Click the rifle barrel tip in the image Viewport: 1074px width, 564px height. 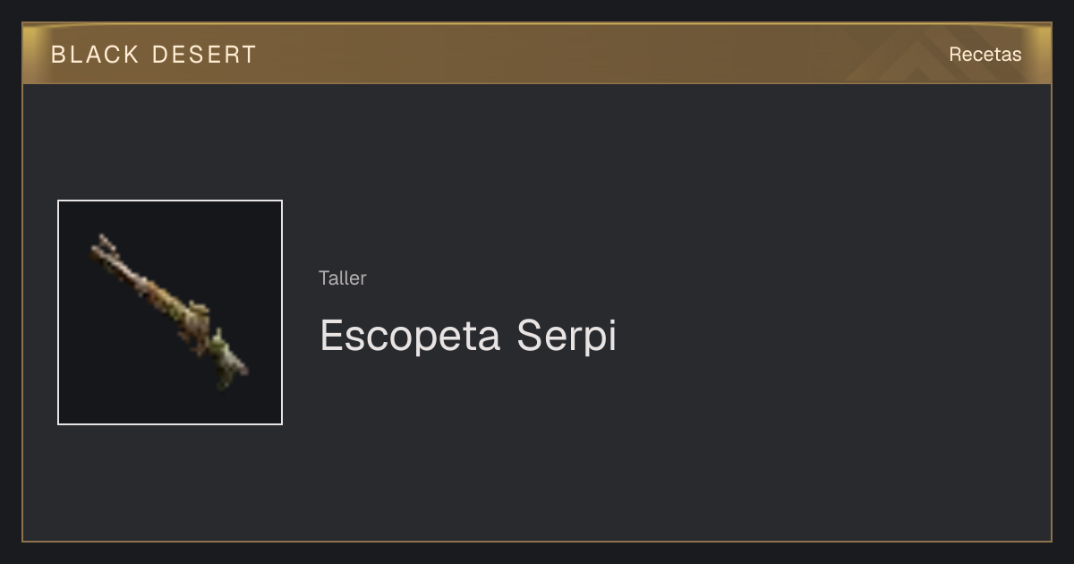(102, 244)
